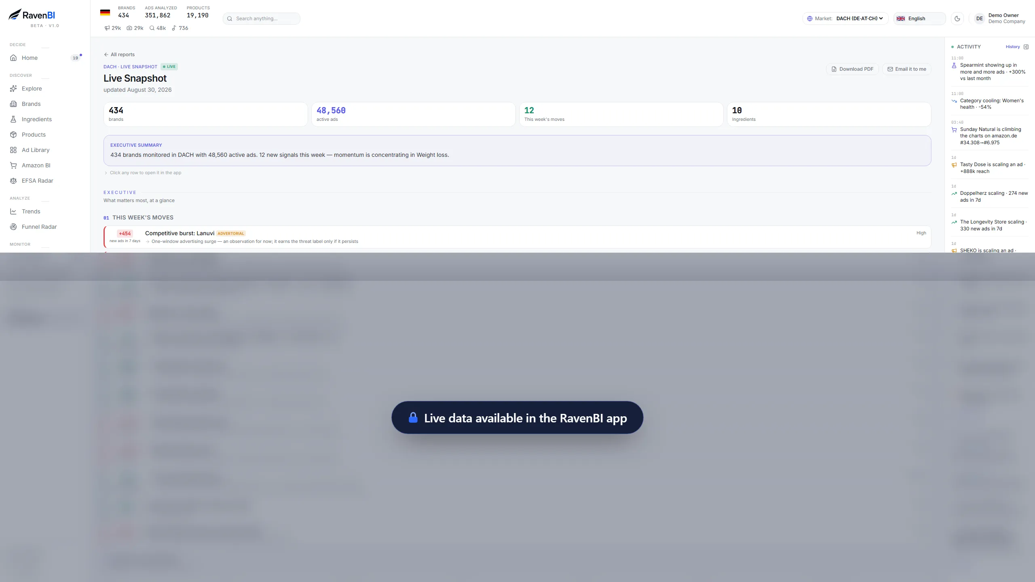The width and height of the screenshot is (1035, 582).
Task: Open the English language selector
Action: tap(919, 19)
